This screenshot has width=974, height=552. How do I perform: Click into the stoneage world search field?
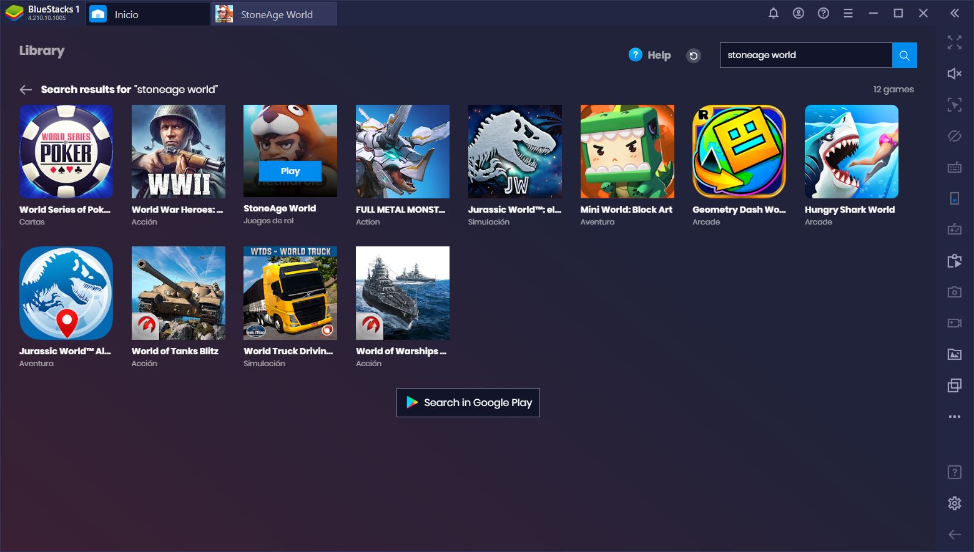coord(805,55)
